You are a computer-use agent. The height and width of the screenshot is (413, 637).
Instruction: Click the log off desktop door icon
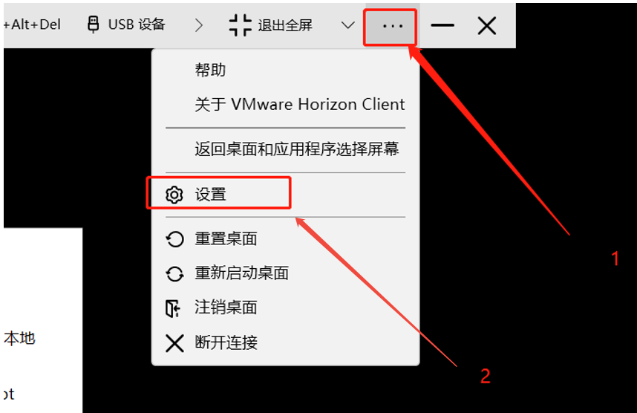click(x=173, y=308)
